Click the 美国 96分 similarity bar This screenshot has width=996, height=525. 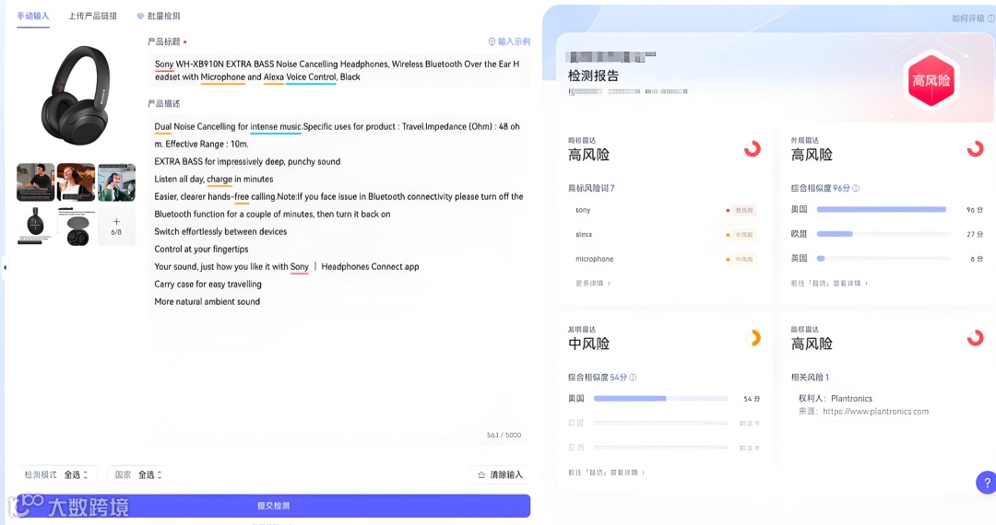pyautogui.click(x=883, y=209)
